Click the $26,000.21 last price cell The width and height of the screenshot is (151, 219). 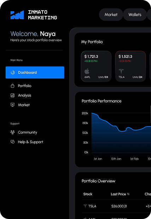(x=119, y=206)
